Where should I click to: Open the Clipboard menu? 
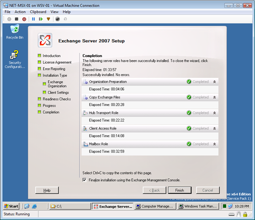(38, 12)
